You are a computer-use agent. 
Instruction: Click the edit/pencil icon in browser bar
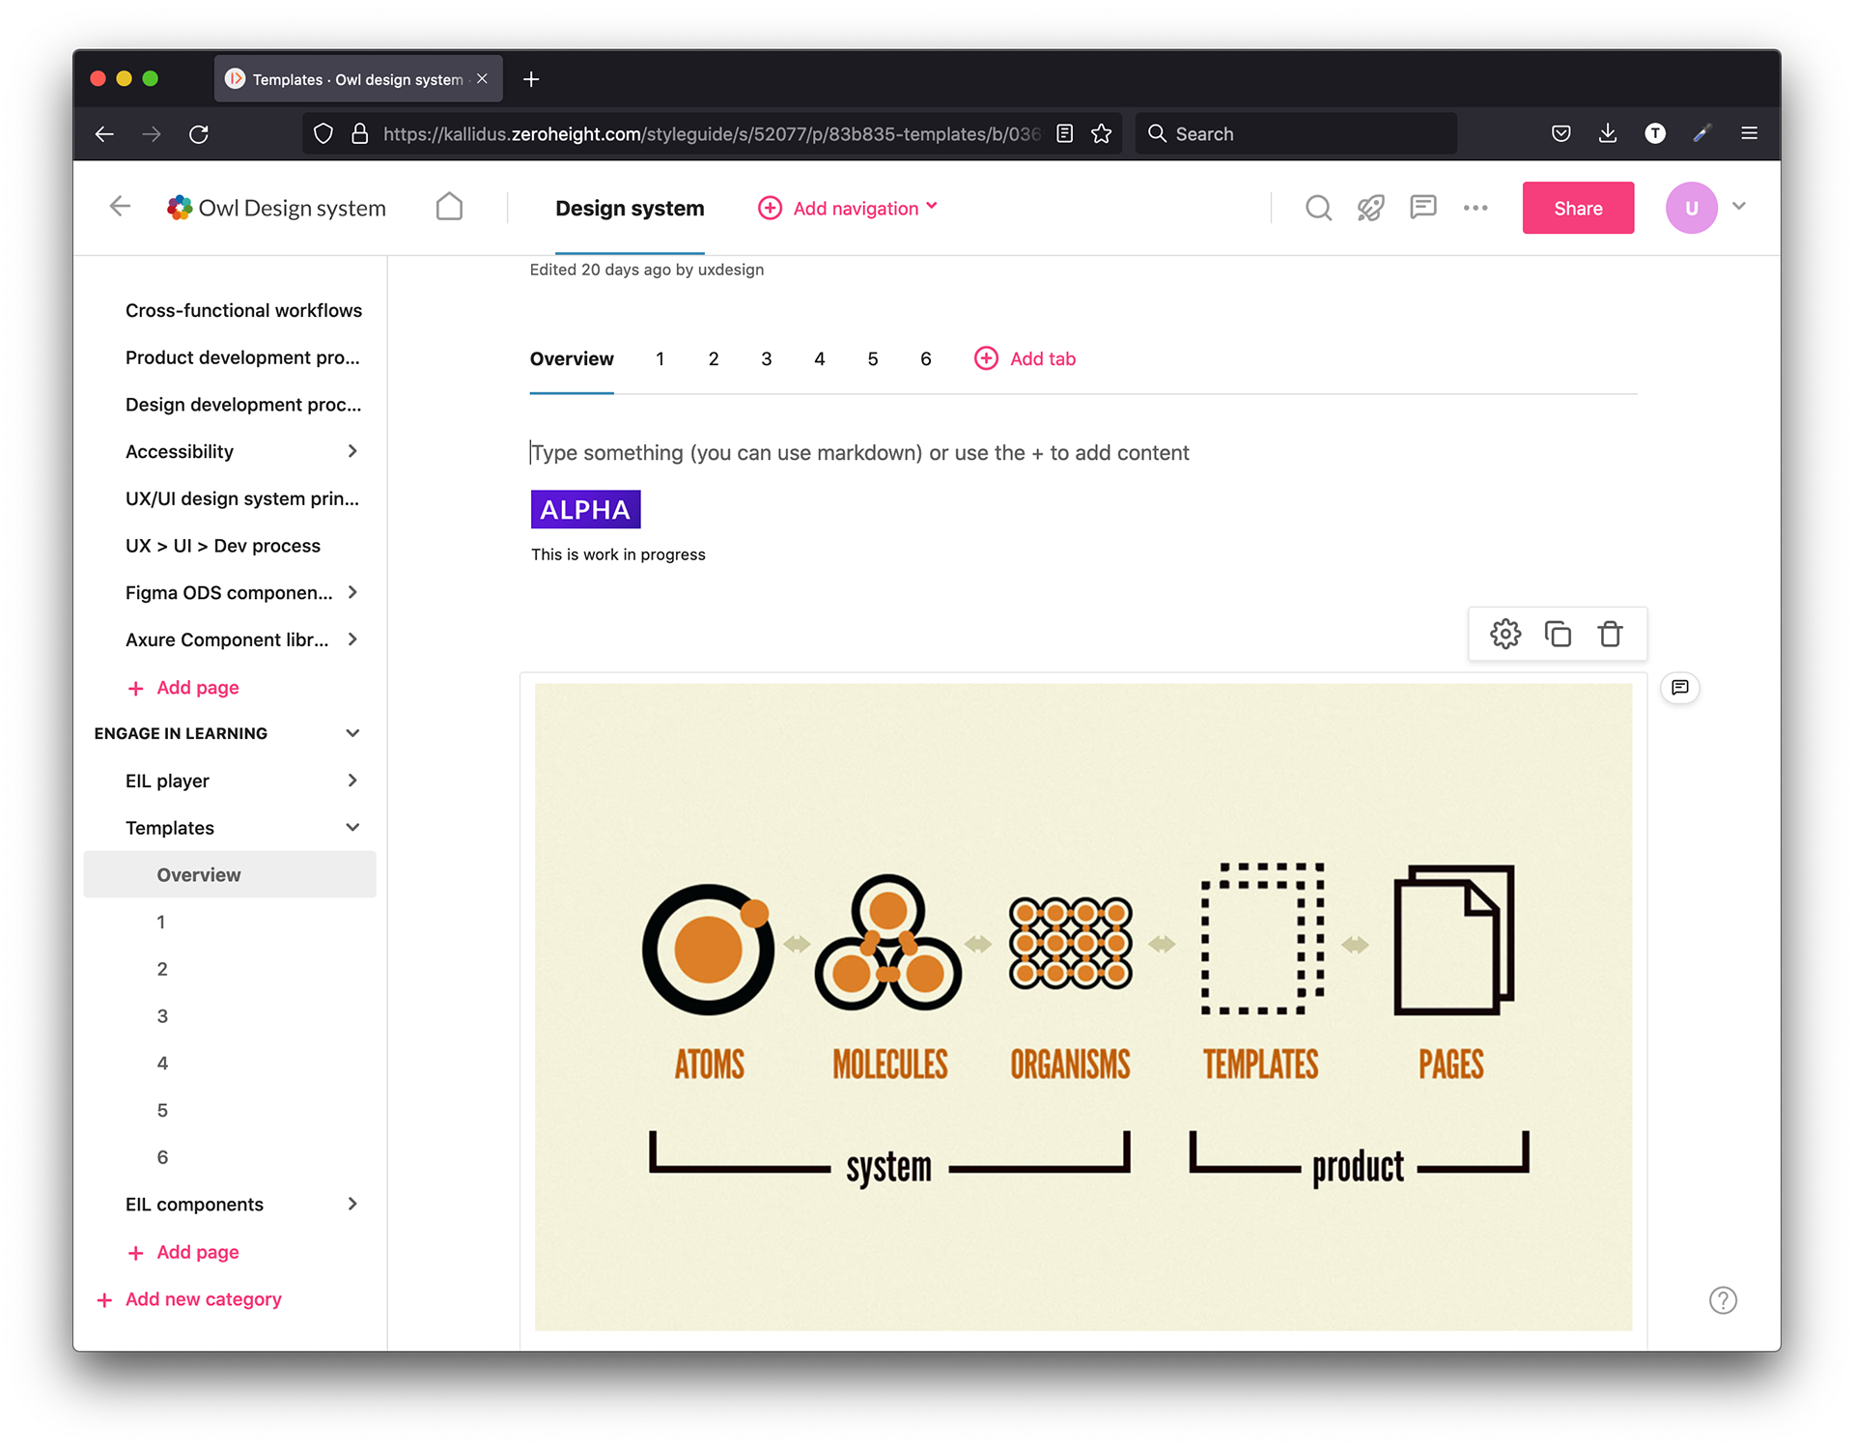point(1700,132)
